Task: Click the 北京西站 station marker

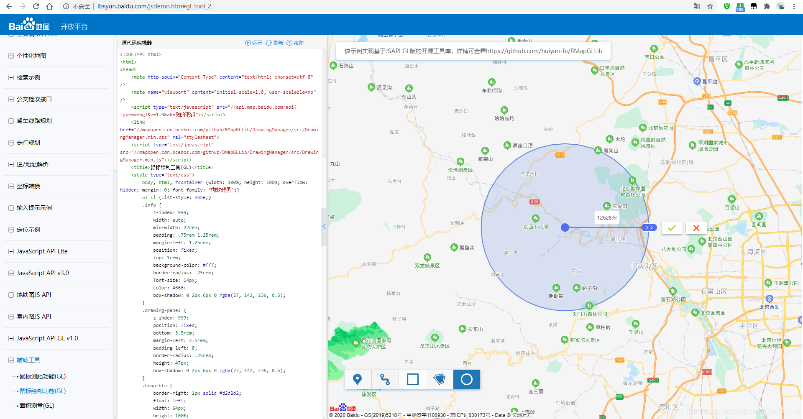Action: pos(770,299)
